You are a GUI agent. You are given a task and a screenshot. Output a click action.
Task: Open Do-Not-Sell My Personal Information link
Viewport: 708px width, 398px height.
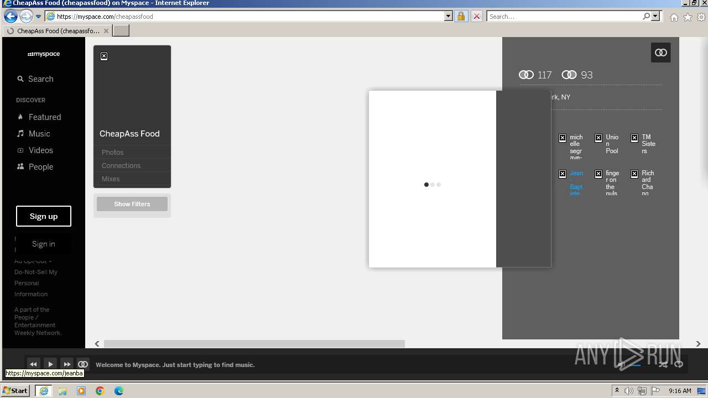(36, 283)
